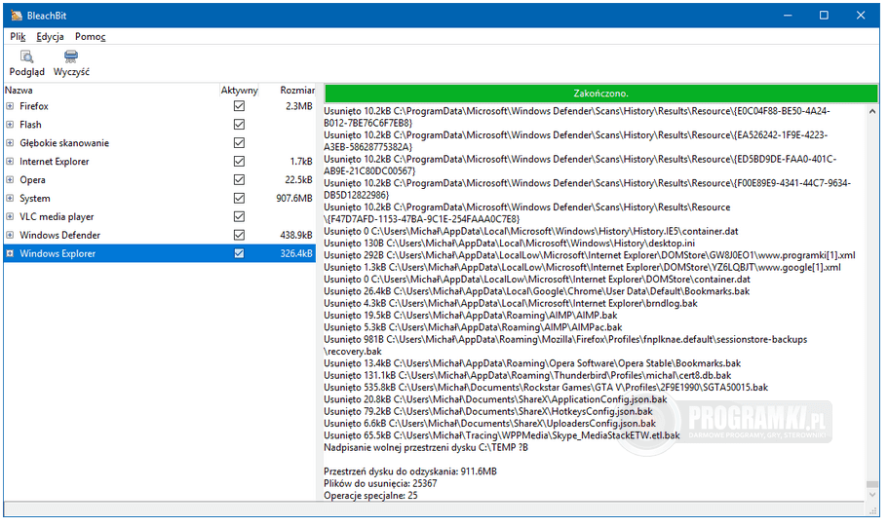Uncheck the VLC media player checkbox

239,216
